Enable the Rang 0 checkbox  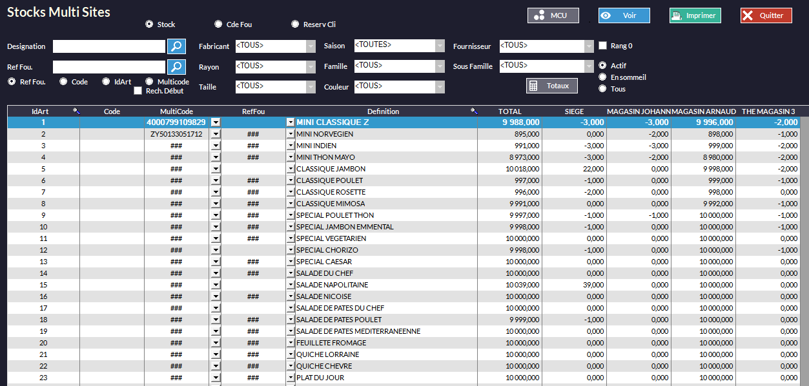603,46
